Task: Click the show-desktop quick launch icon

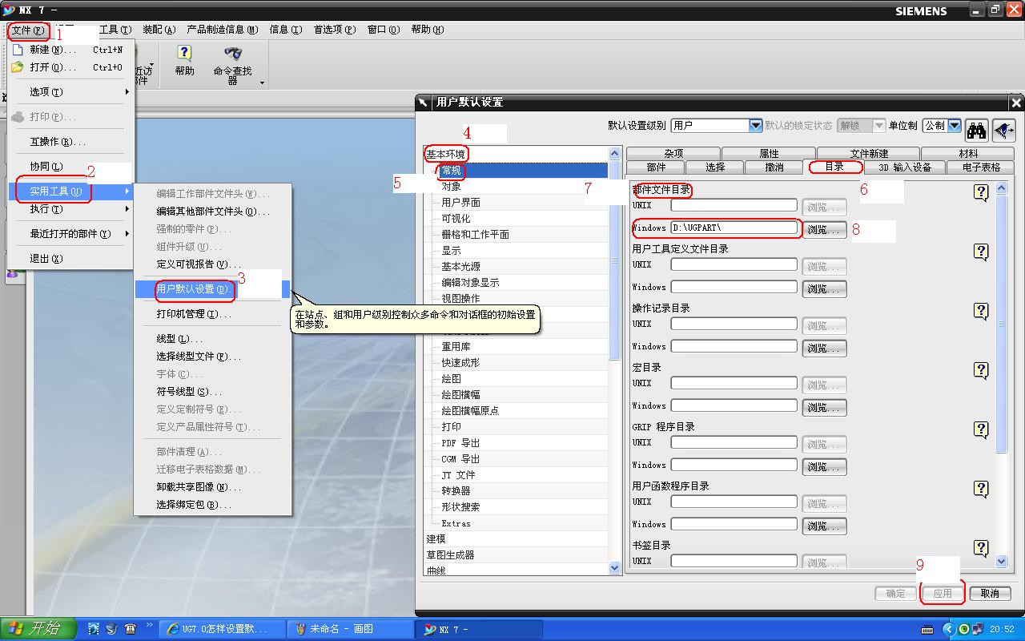Action: click(x=94, y=629)
